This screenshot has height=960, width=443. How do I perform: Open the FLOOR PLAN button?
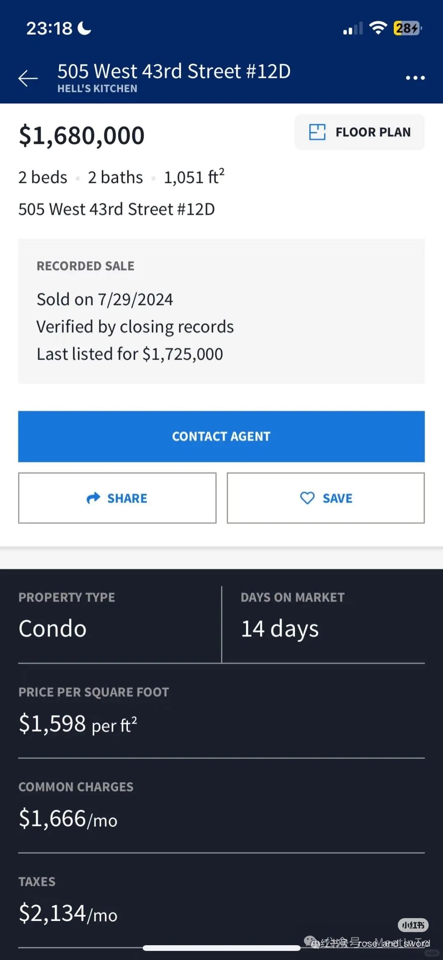click(x=360, y=132)
